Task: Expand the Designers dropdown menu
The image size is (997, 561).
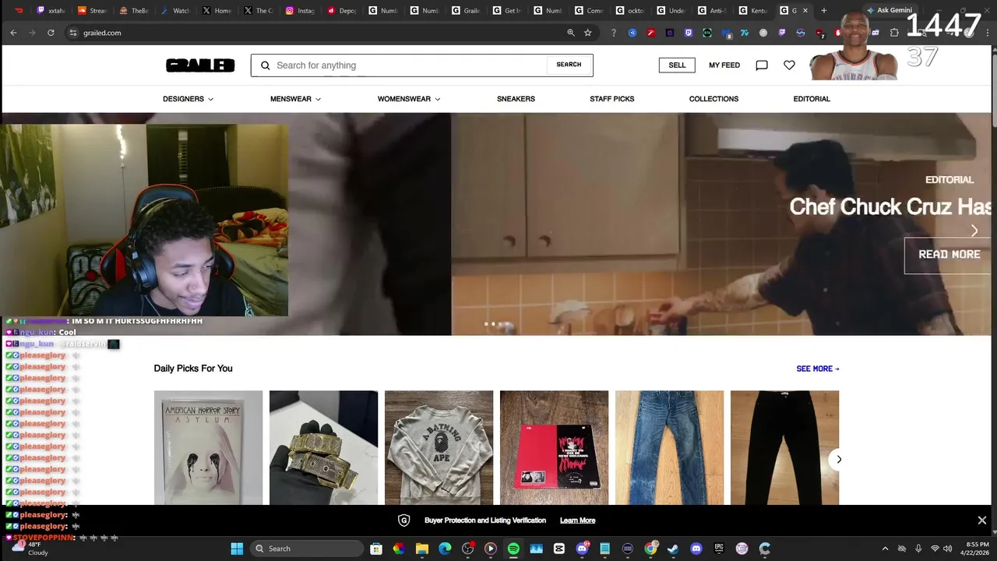Action: [x=188, y=99]
